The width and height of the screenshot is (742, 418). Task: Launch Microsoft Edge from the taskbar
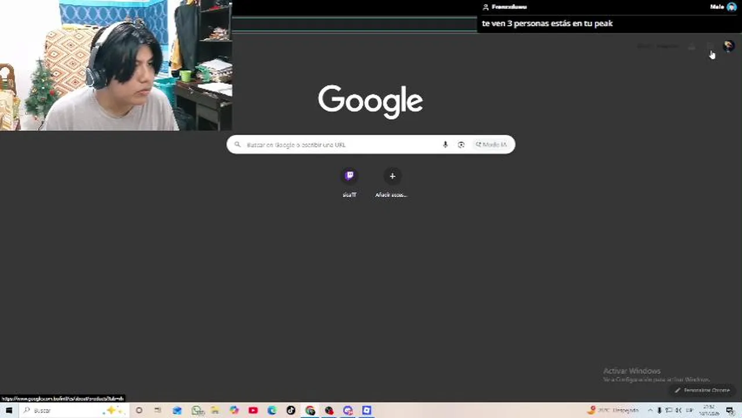[x=272, y=410]
